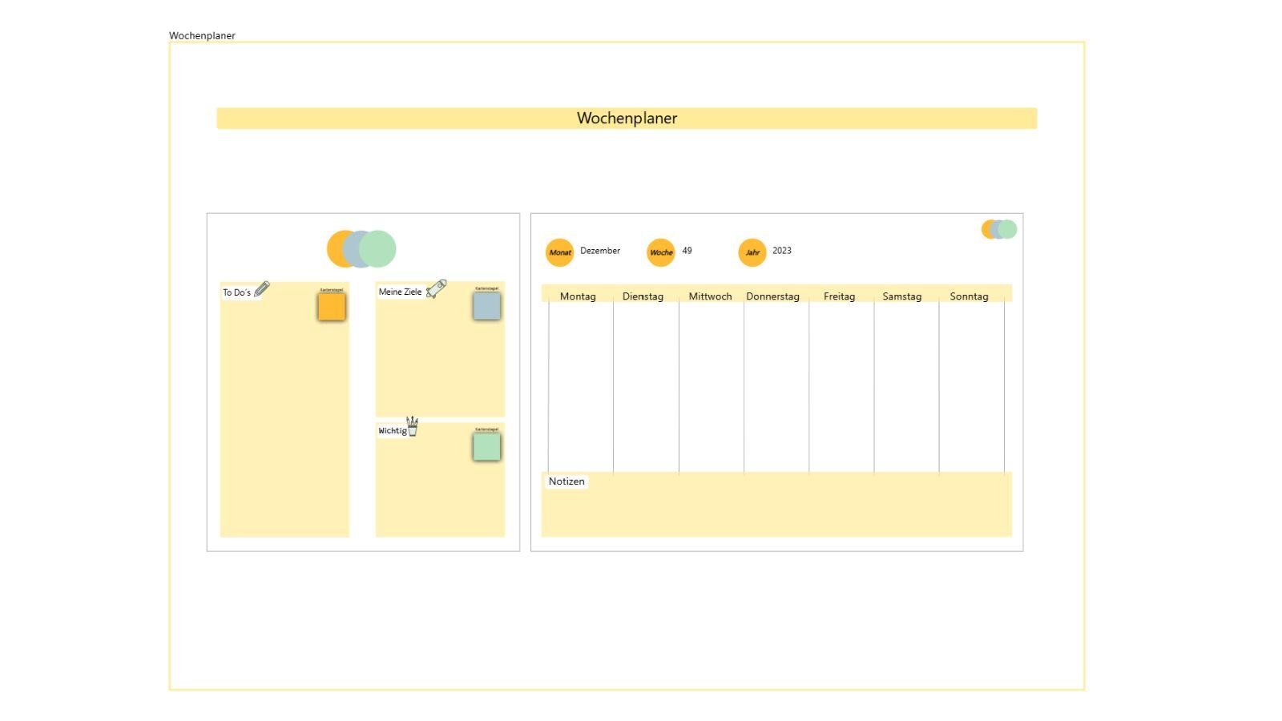The width and height of the screenshot is (1282, 721).
Task: Click the Wochenplaner title banner
Action: click(627, 118)
